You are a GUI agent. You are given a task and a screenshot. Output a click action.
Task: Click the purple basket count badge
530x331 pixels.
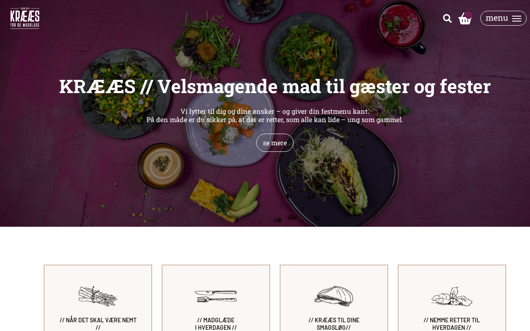pos(469,15)
